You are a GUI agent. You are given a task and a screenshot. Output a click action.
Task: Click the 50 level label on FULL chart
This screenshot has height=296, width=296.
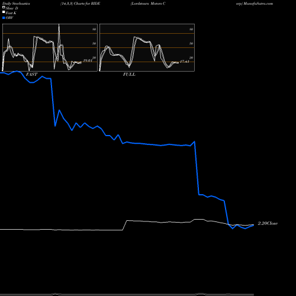(191, 43)
